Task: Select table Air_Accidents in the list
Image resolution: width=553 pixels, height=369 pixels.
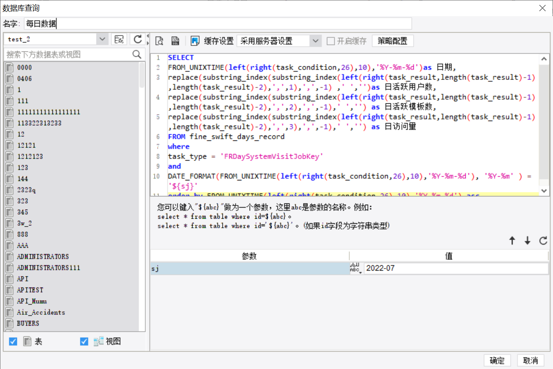Action: tap(41, 312)
